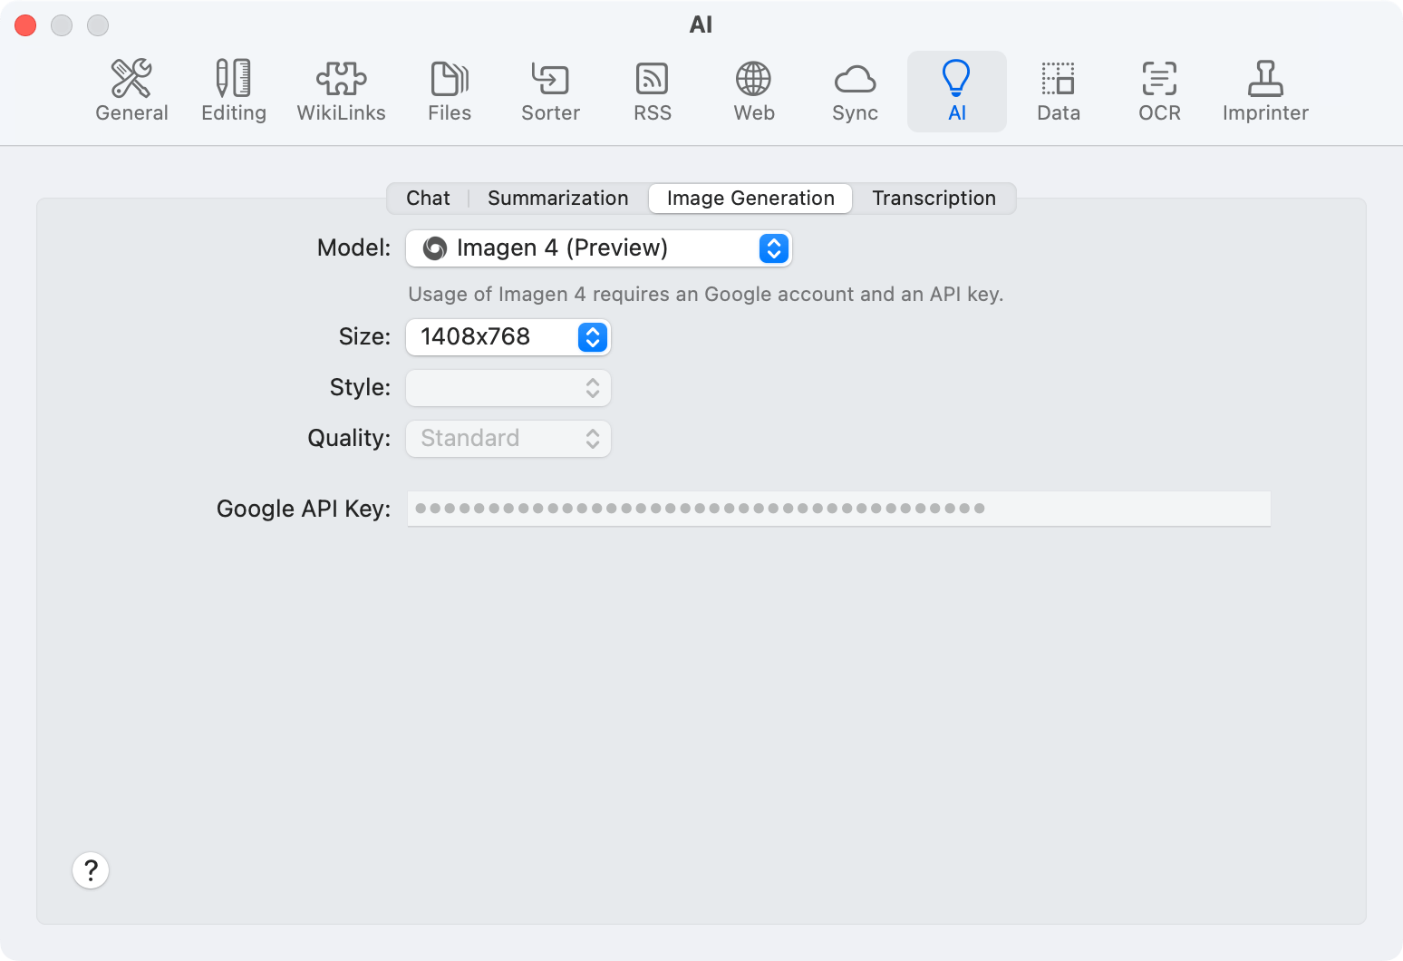This screenshot has height=961, width=1403.
Task: Select the Files preferences icon
Action: [450, 91]
